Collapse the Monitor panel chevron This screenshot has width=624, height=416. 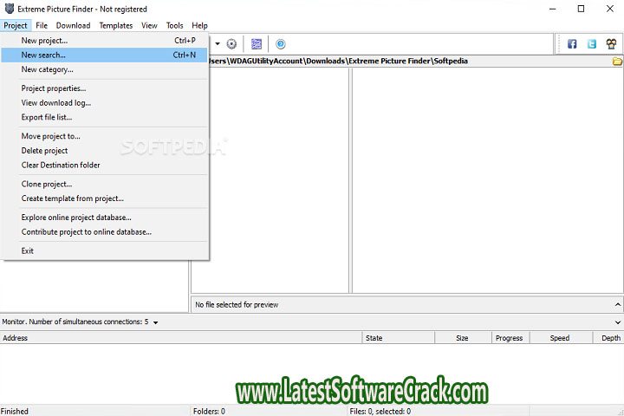click(618, 322)
